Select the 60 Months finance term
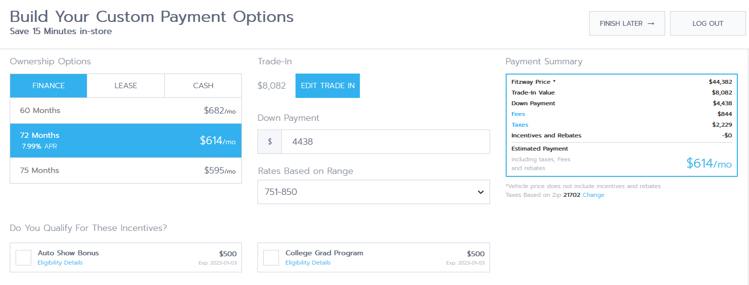 pyautogui.click(x=126, y=111)
